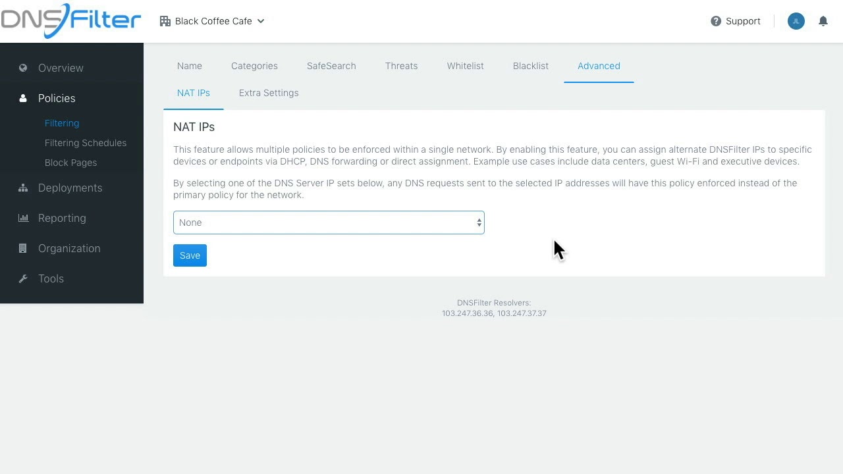Open the Overview globe icon in the sidebar

coord(23,68)
